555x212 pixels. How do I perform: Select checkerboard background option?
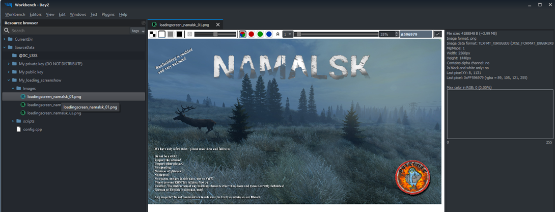tap(153, 34)
